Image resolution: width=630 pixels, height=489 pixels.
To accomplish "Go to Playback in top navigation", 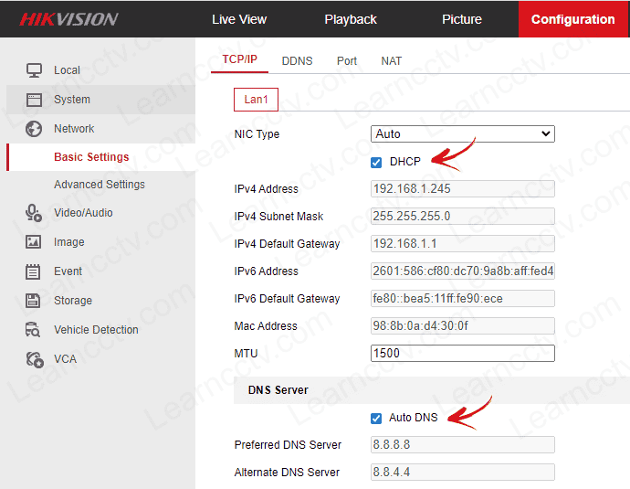I will 351,19.
